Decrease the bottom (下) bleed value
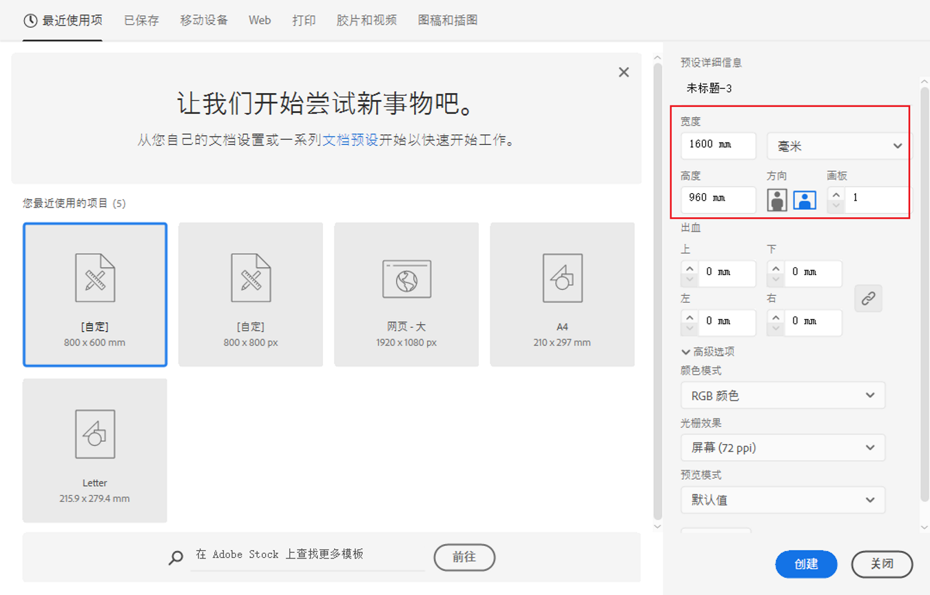Viewport: 930px width, 595px height. pos(776,280)
